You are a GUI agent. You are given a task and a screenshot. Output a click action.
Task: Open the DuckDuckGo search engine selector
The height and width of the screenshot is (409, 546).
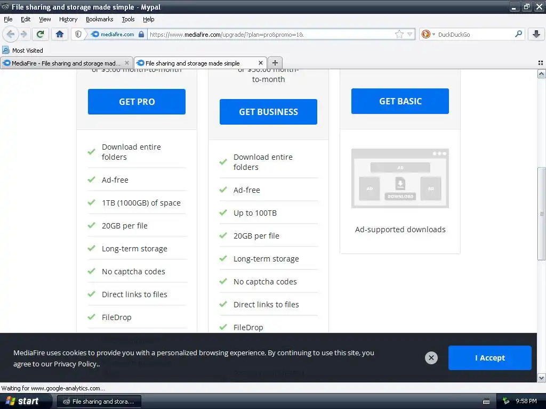point(428,34)
